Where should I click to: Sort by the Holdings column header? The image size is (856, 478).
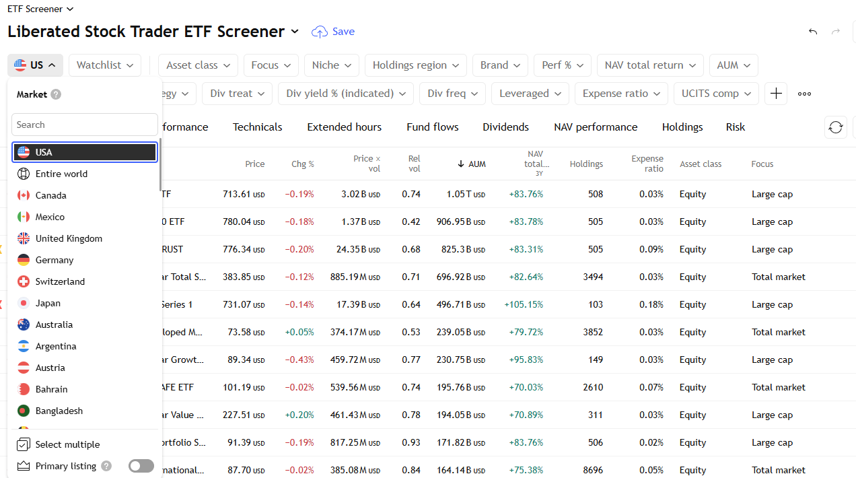[x=586, y=164]
